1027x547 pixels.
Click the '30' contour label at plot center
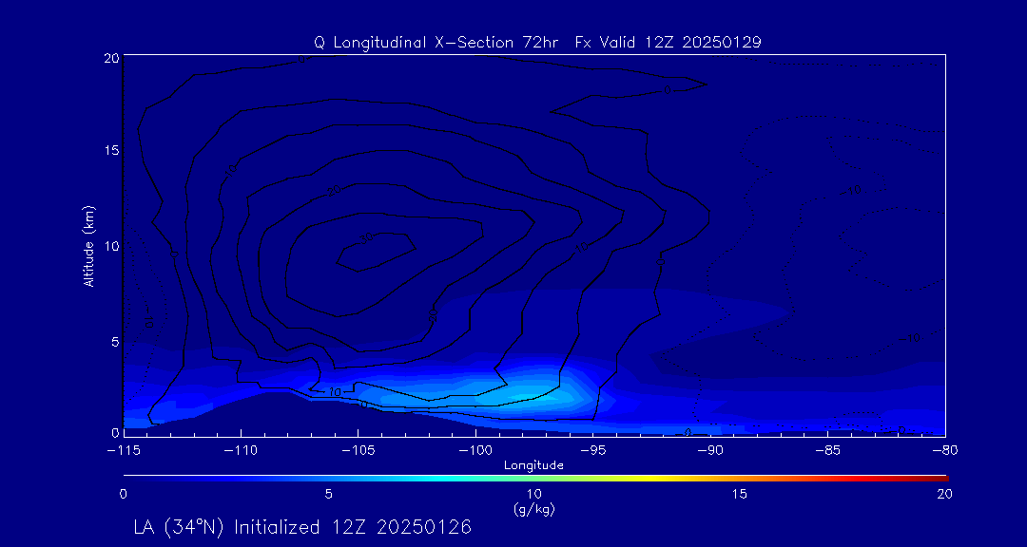pyautogui.click(x=367, y=238)
